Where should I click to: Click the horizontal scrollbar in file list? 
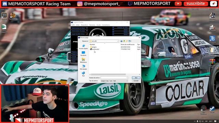108,74
